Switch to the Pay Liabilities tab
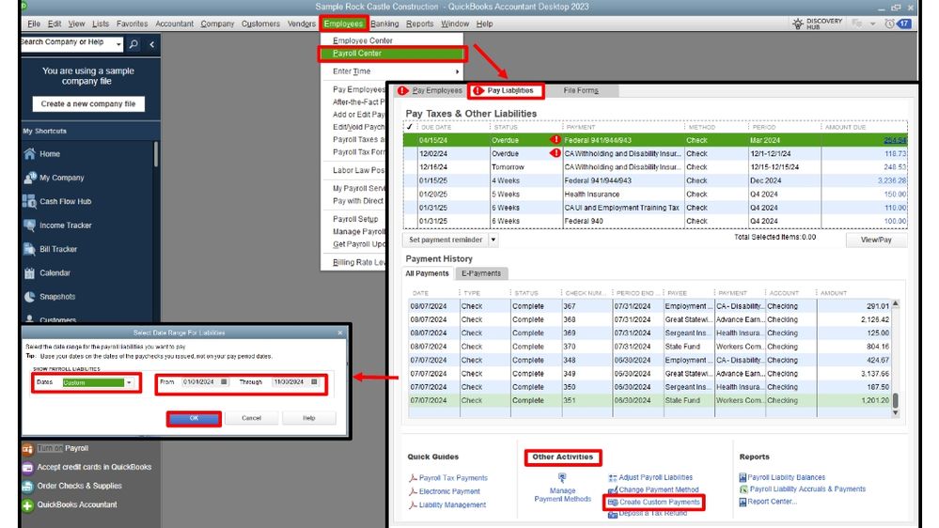 506,91
